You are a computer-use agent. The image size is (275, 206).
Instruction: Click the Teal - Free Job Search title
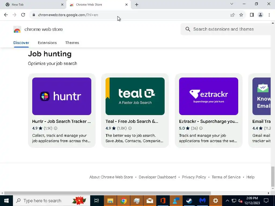point(132,122)
